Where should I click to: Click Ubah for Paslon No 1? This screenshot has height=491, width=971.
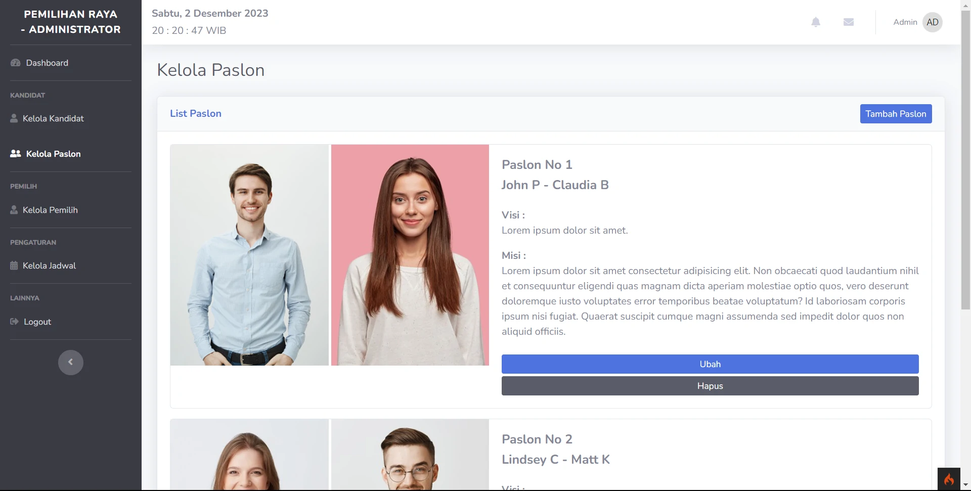(x=710, y=364)
